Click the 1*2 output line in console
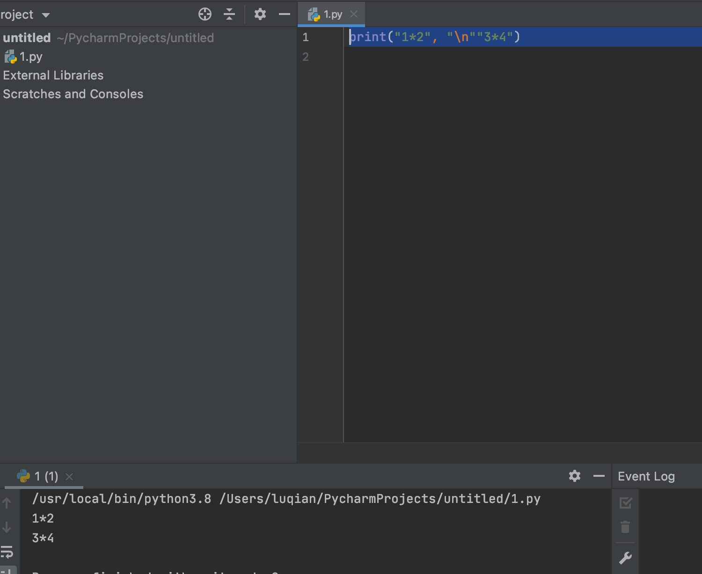 coord(43,518)
